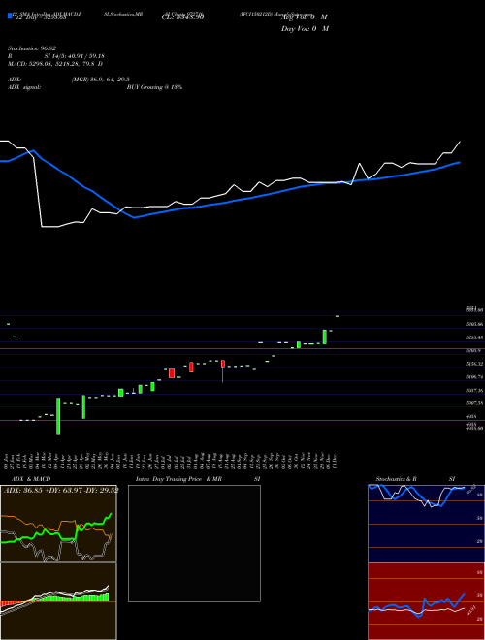Click the 5156.32 price axis label
Screen dimensions: 485x640
click(x=474, y=364)
